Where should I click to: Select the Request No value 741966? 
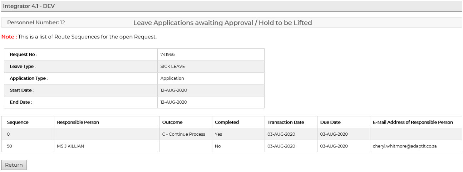click(167, 54)
